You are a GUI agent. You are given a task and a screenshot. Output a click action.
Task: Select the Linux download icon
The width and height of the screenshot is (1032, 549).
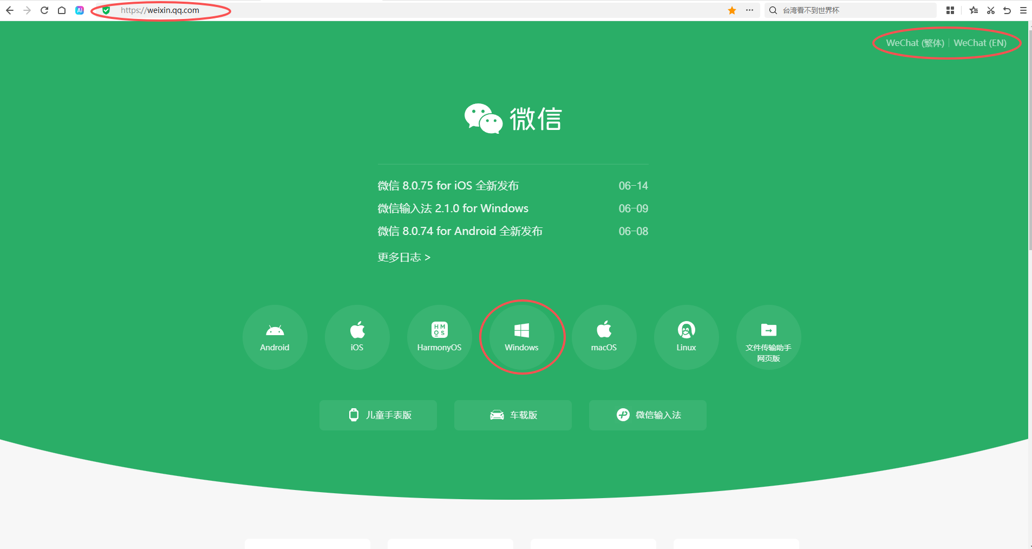687,337
